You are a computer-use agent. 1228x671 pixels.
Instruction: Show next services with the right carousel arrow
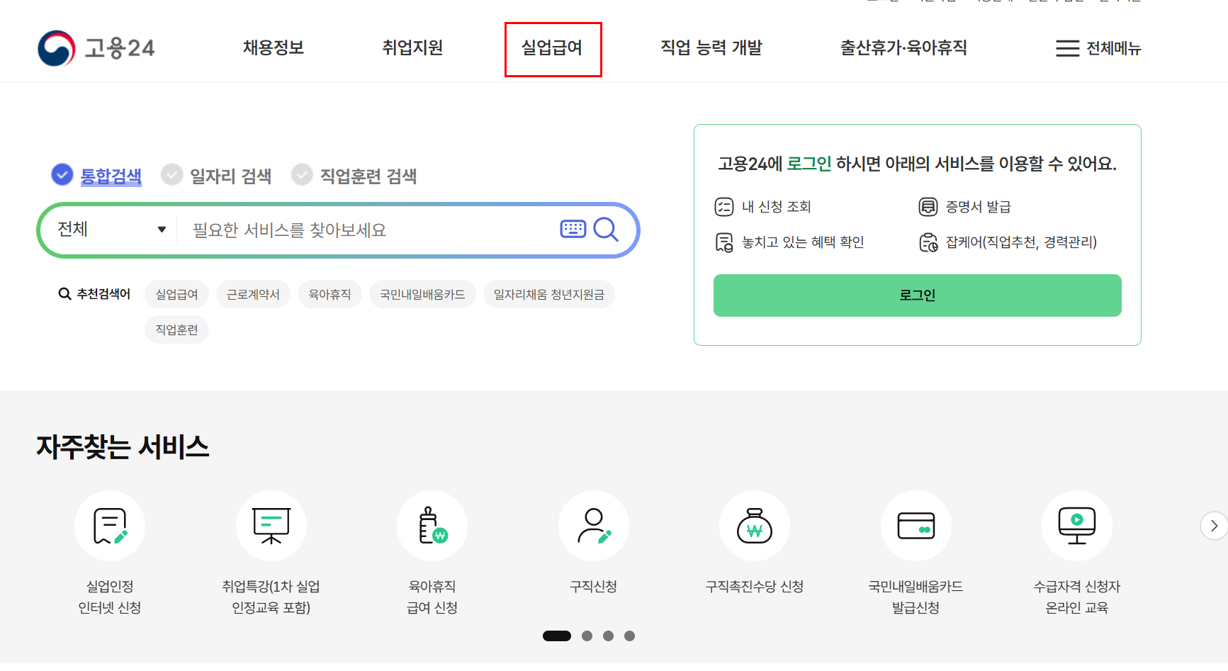click(1214, 526)
